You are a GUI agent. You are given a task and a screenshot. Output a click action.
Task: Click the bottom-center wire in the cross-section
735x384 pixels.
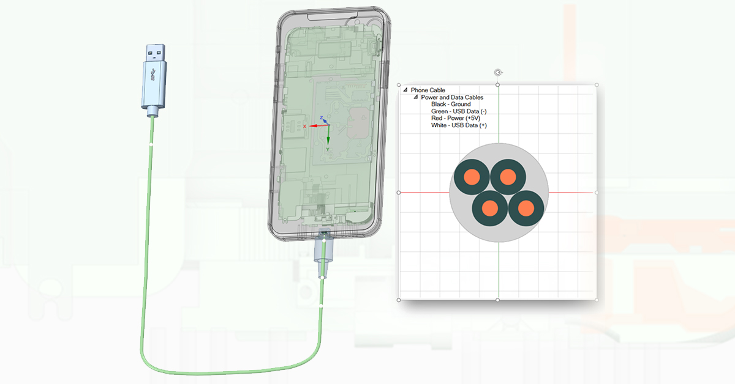click(489, 209)
